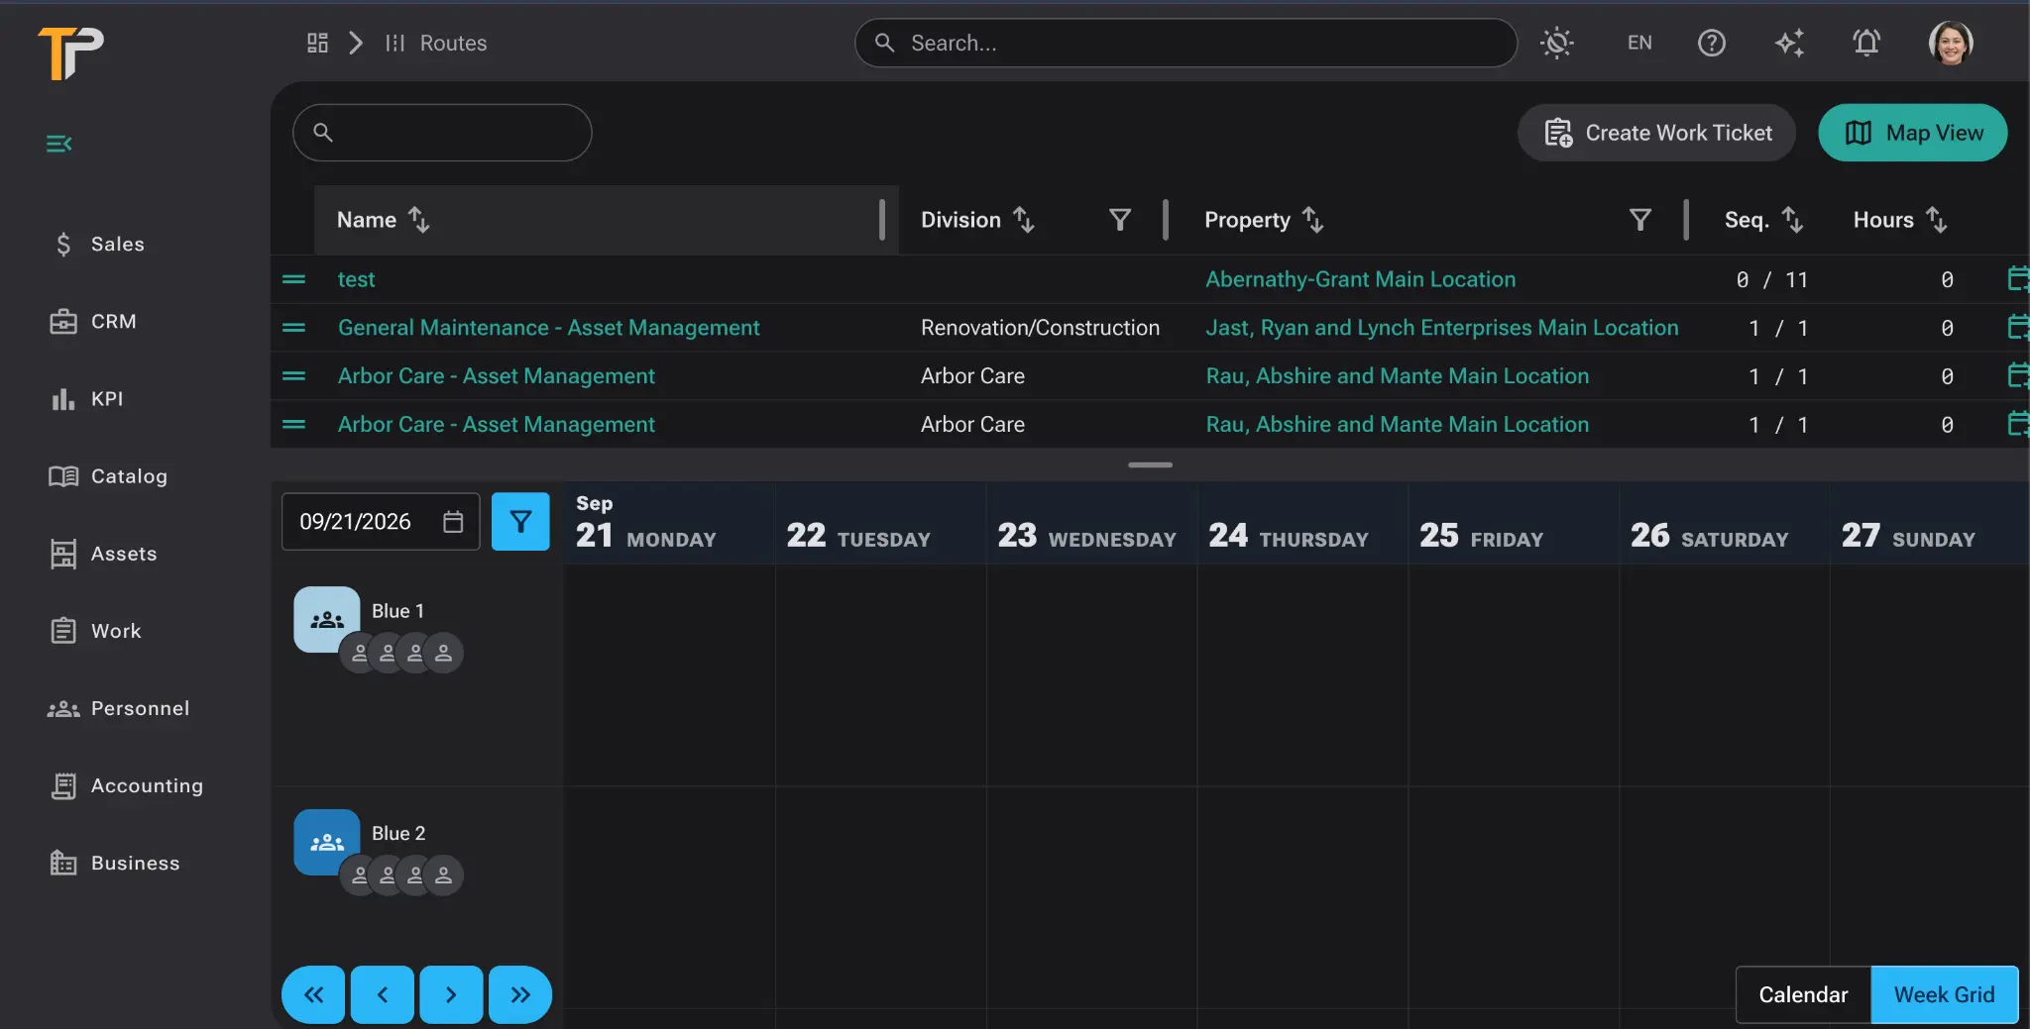Open the dashboard grid icon in breadcrumb
The height and width of the screenshot is (1029, 2030).
[x=317, y=43]
